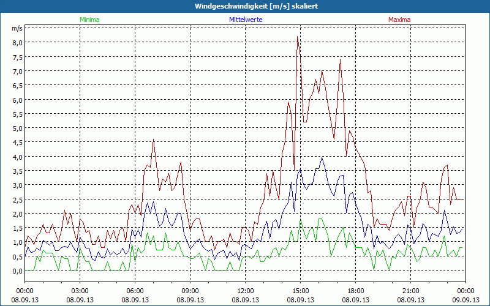Click the y-axis value '6,0'
The width and height of the screenshot is (490, 306).
click(x=18, y=100)
